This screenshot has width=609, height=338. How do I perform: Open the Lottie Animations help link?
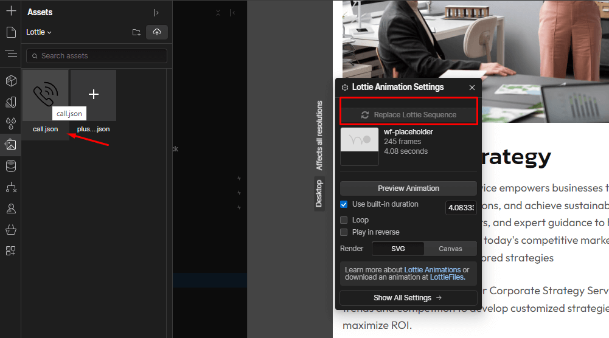pos(433,270)
